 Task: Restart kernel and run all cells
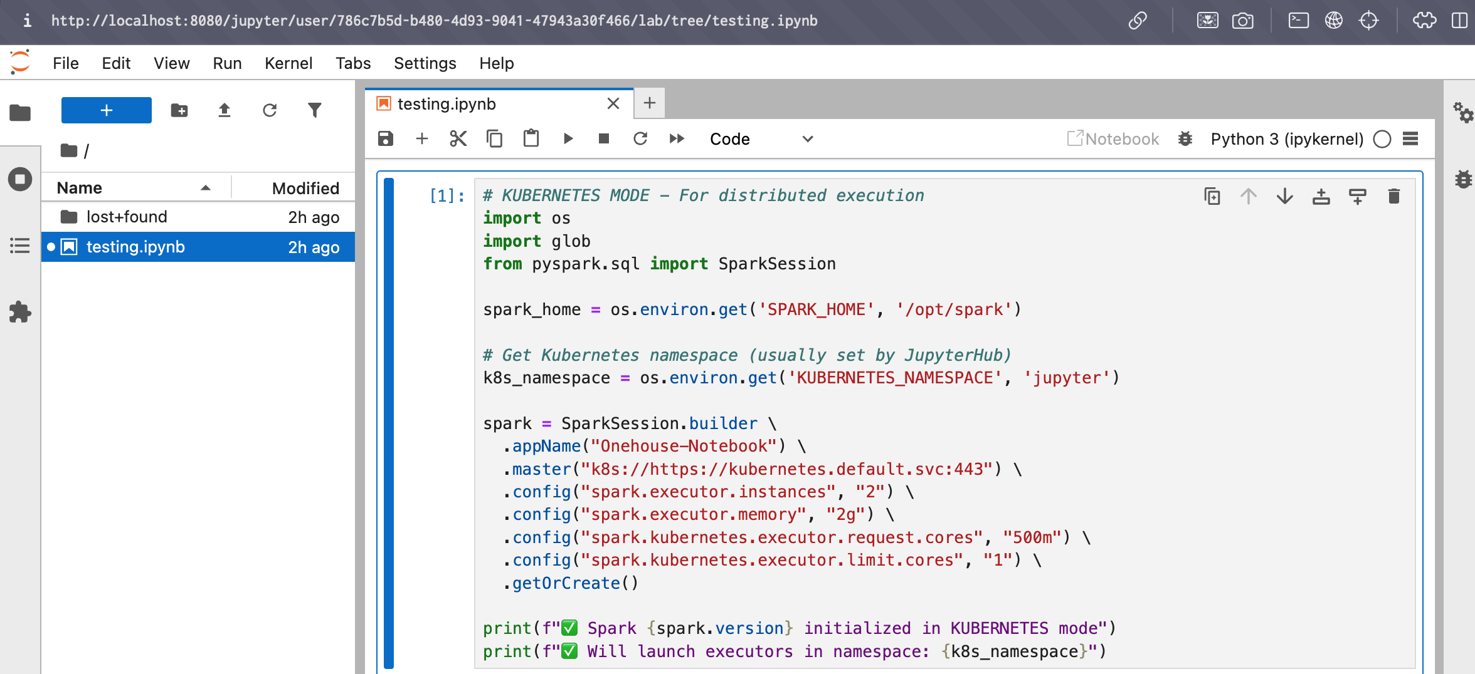coord(677,138)
